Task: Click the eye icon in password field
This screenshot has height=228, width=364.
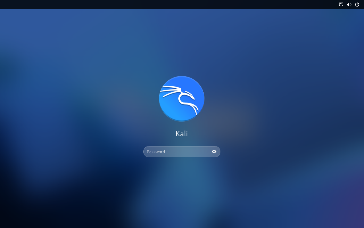Action: (214, 152)
